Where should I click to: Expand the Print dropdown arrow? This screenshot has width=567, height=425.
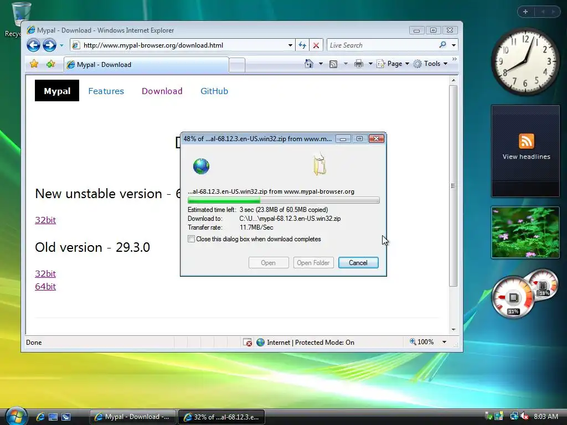click(370, 64)
